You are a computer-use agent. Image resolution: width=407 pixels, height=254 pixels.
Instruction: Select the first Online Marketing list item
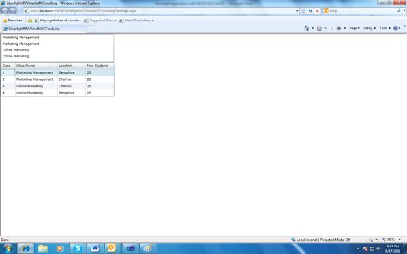tap(57, 50)
